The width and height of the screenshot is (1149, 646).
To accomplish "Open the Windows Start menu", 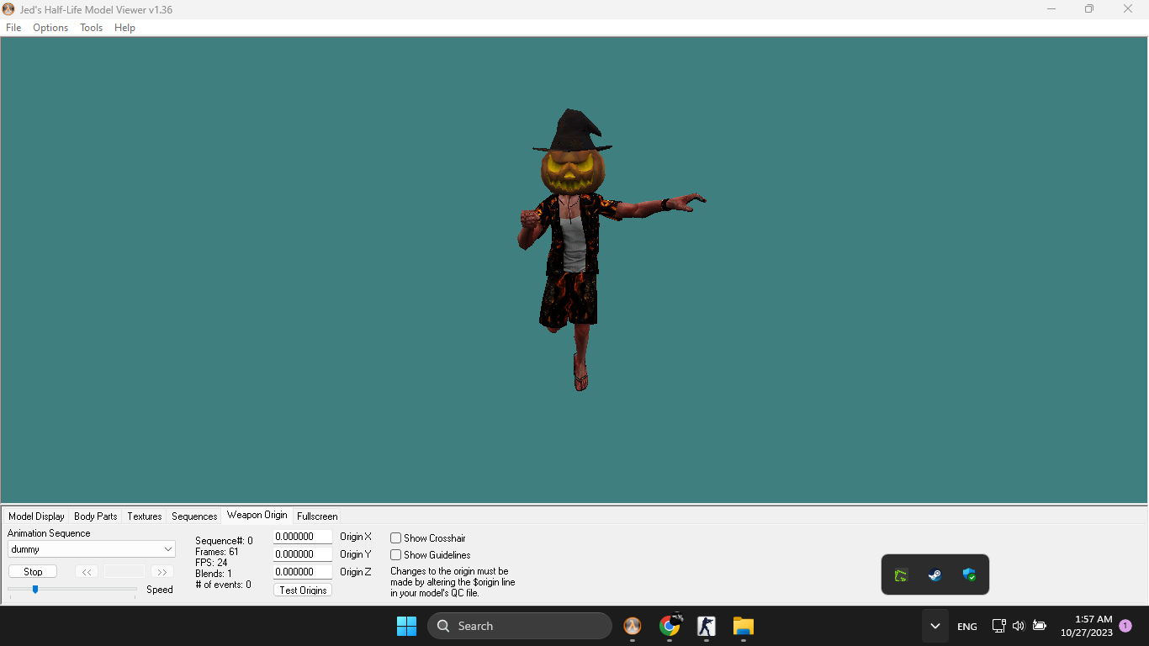I will [x=406, y=626].
